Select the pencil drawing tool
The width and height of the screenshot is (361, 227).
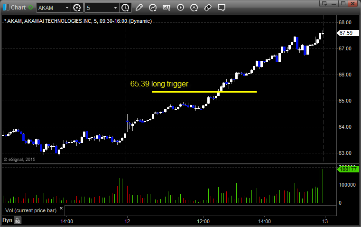pos(139,8)
